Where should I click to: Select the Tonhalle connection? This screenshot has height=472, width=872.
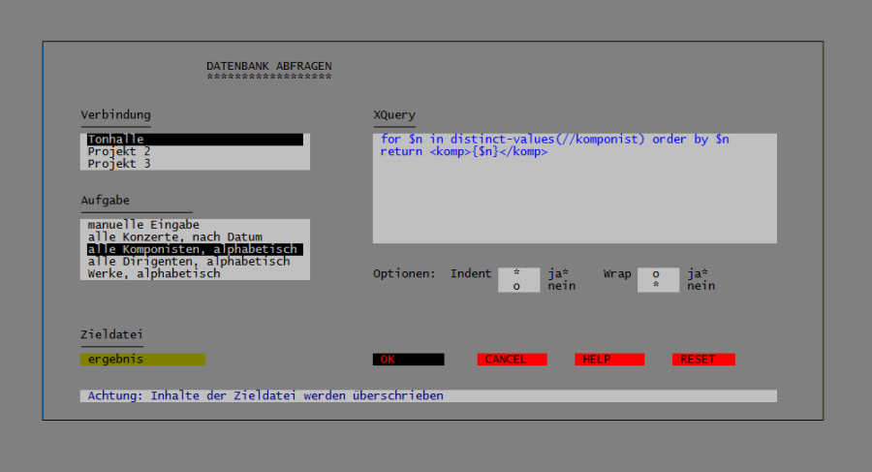(x=194, y=140)
